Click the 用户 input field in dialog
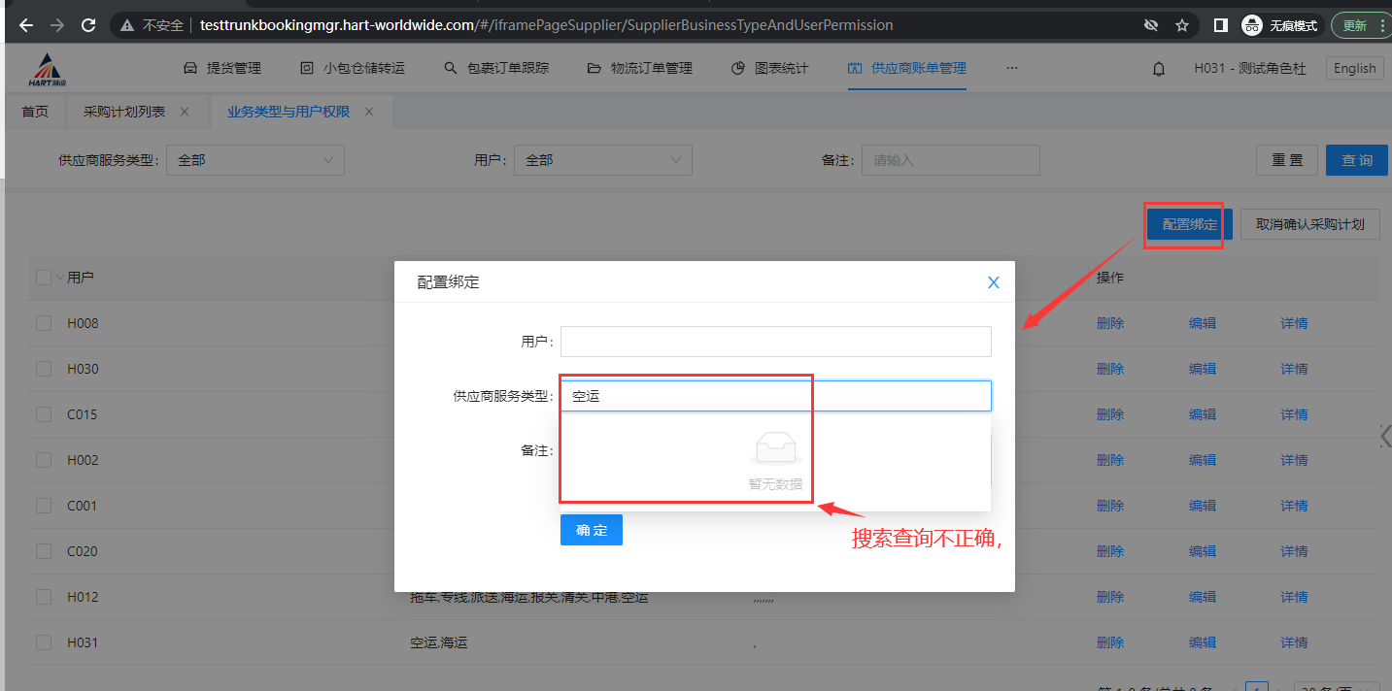The height and width of the screenshot is (691, 1392). (x=775, y=342)
